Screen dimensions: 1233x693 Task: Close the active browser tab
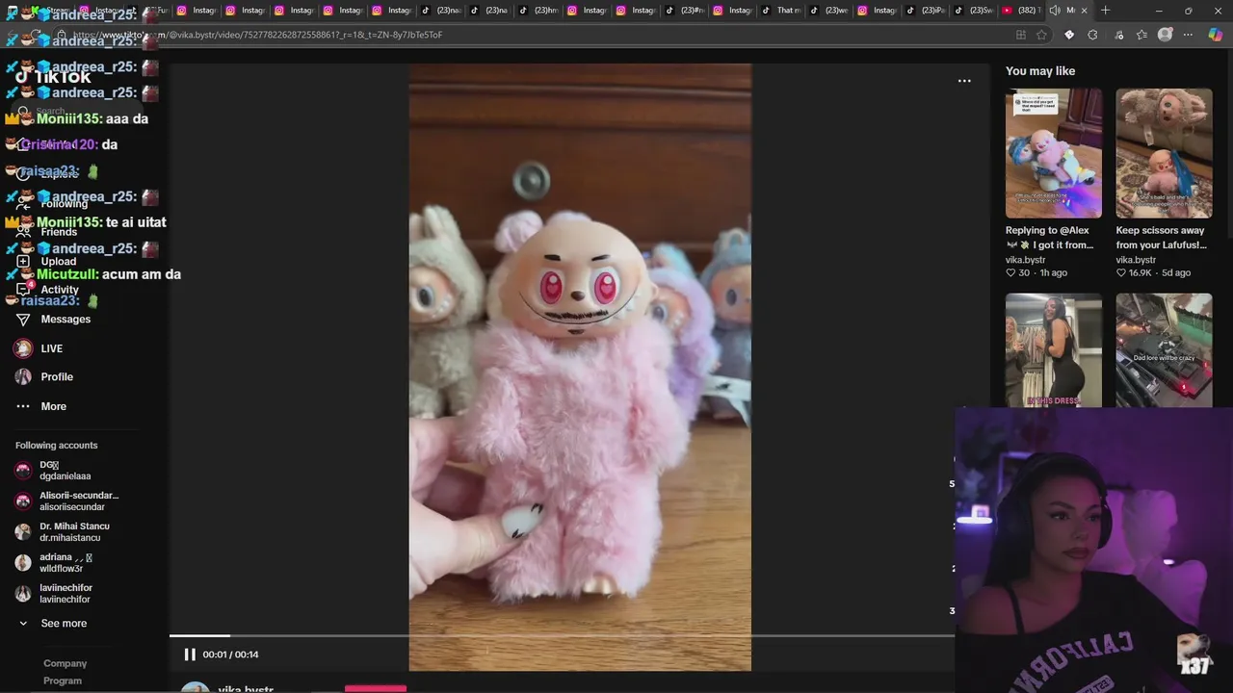point(1084,11)
